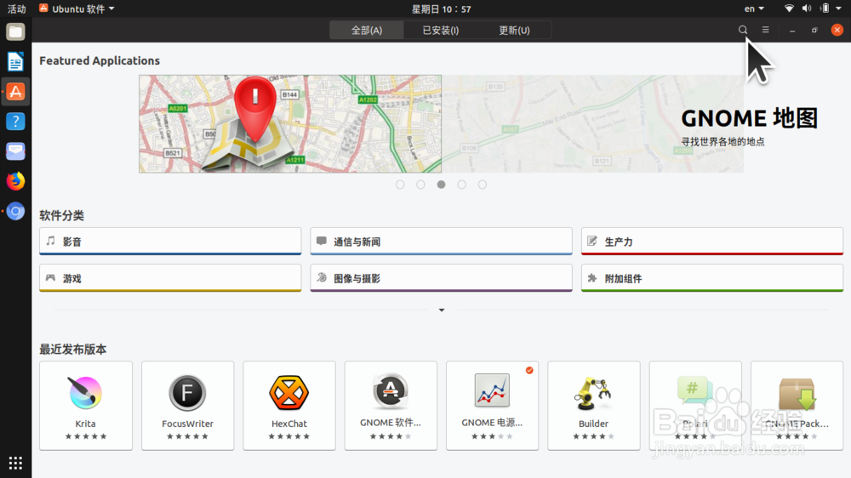Open the 通信与新闻 category
Viewport: 851px width, 478px height.
441,242
